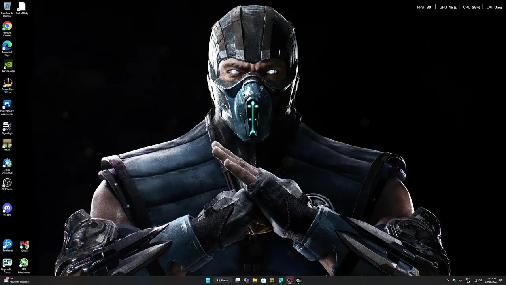506x285 pixels.
Task: Open Copilot from the taskbar
Action: click(x=246, y=280)
